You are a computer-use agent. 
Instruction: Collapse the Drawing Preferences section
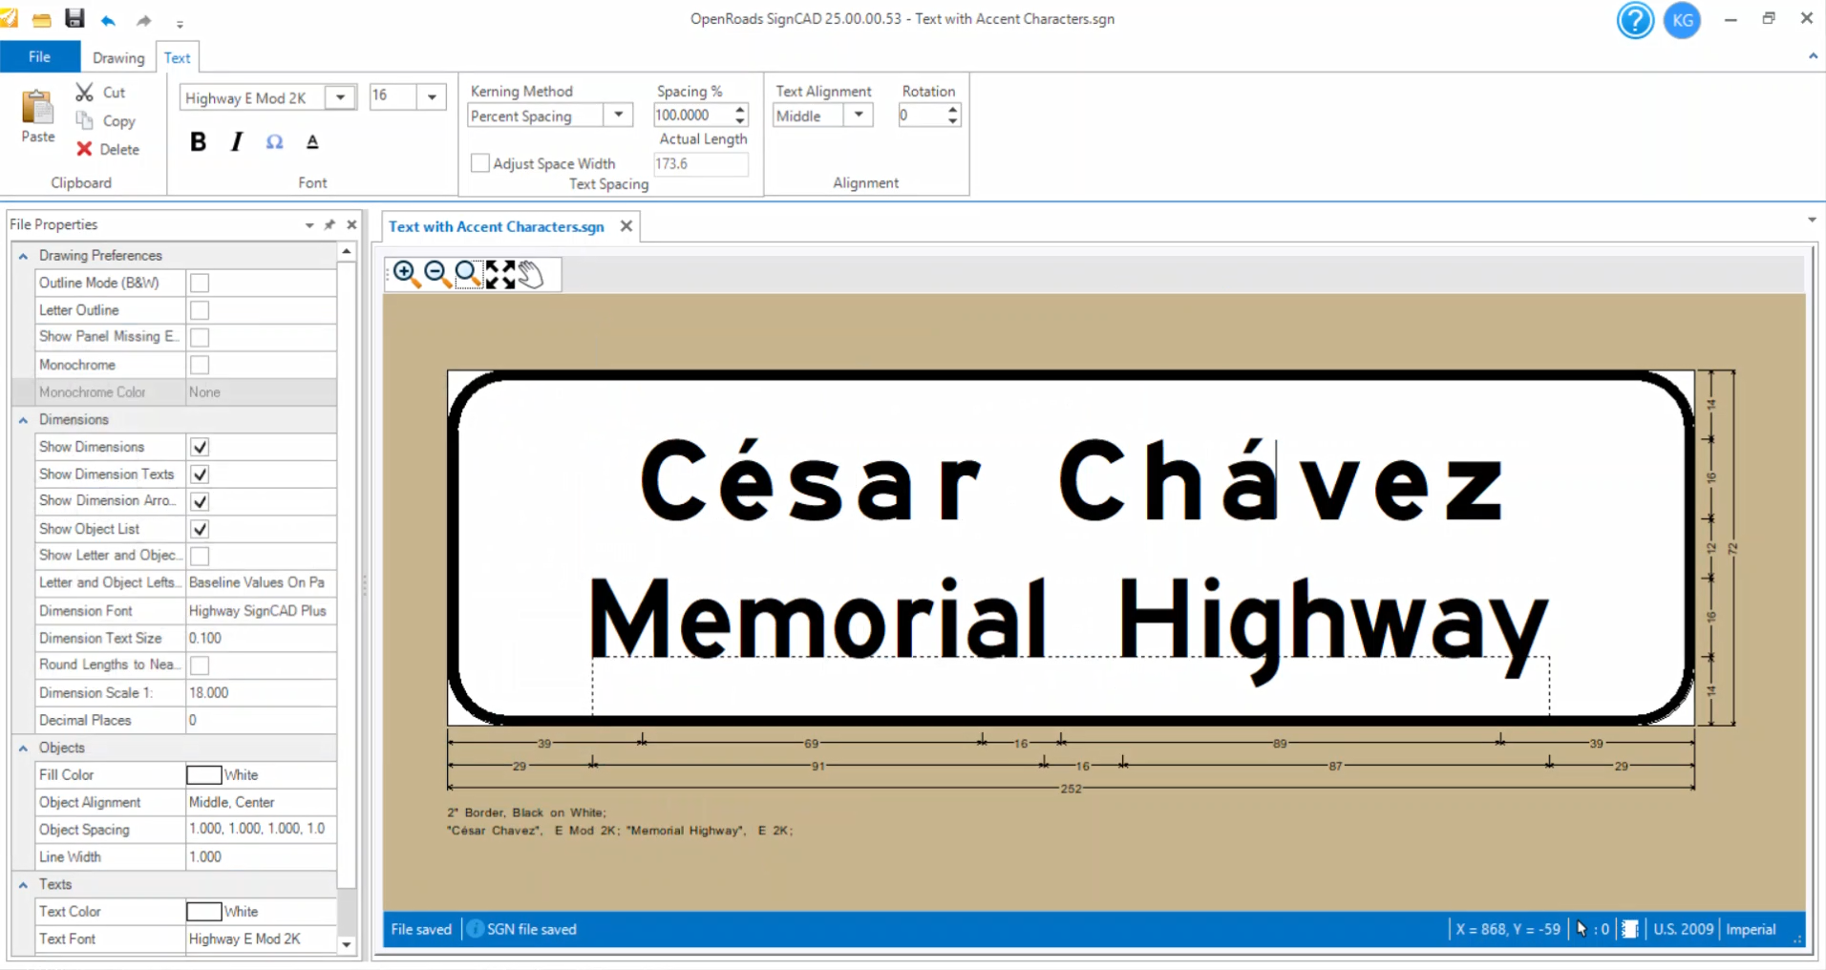[x=24, y=256]
